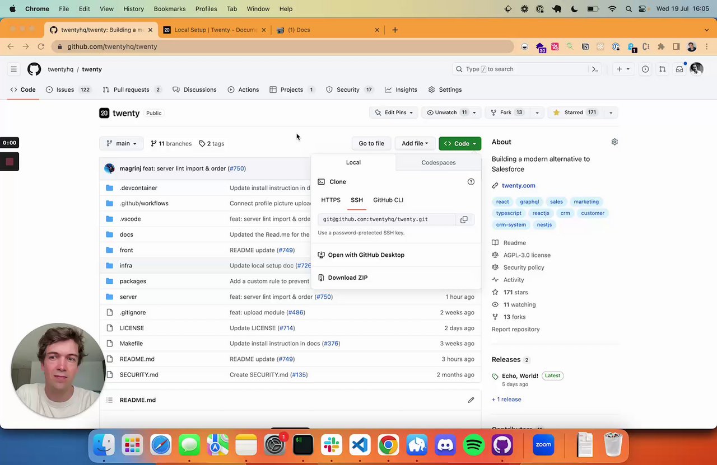Open Finder from the Dock
This screenshot has width=717, height=465.
104,445
